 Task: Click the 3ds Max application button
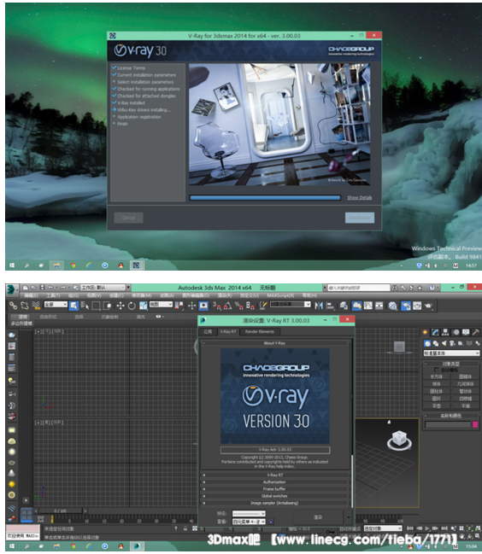coord(11,289)
